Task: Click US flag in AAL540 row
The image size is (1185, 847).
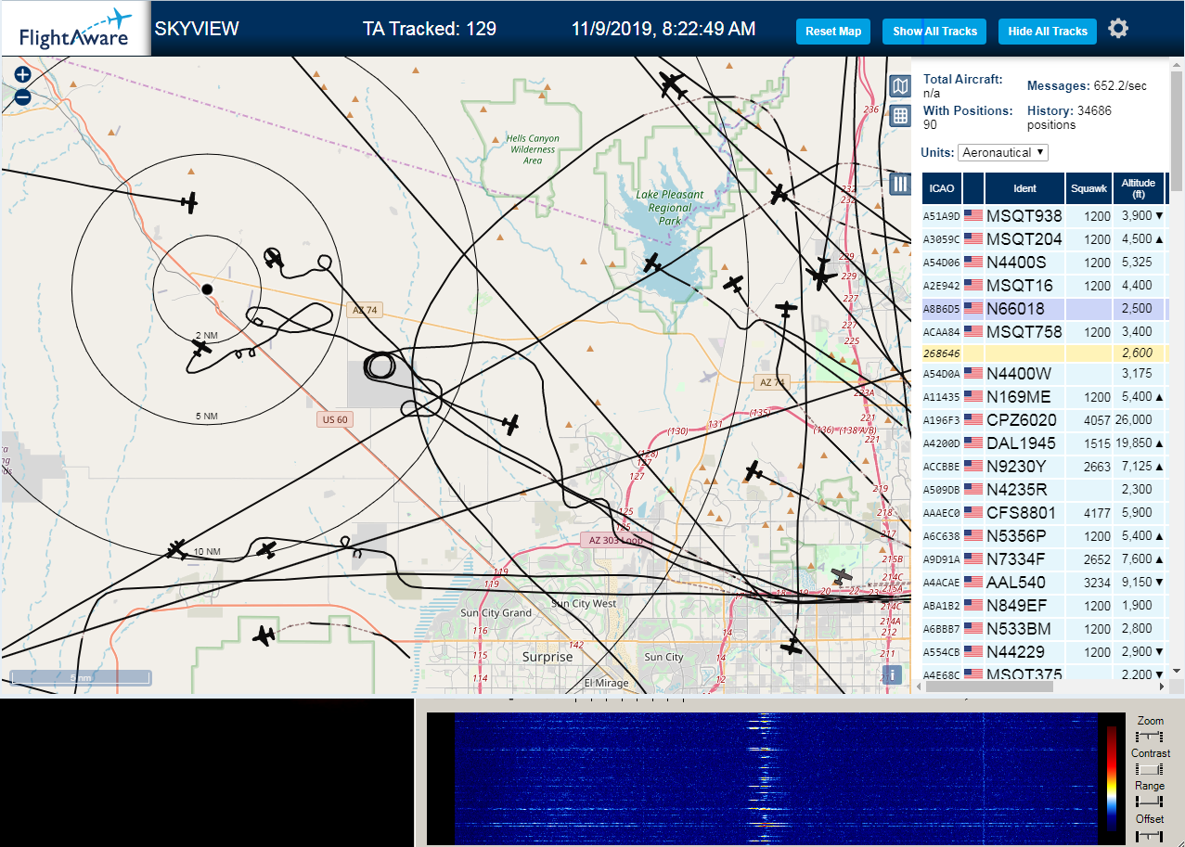Action: click(x=973, y=583)
